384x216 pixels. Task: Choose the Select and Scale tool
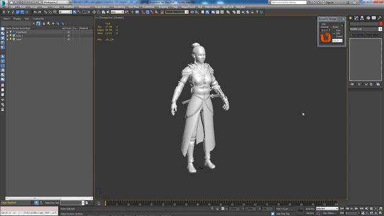(103, 12)
